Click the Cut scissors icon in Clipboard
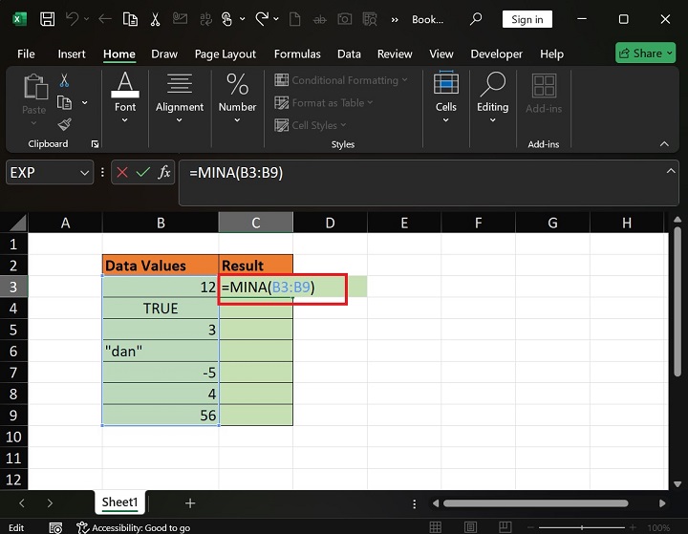The width and height of the screenshot is (688, 534). pyautogui.click(x=64, y=81)
